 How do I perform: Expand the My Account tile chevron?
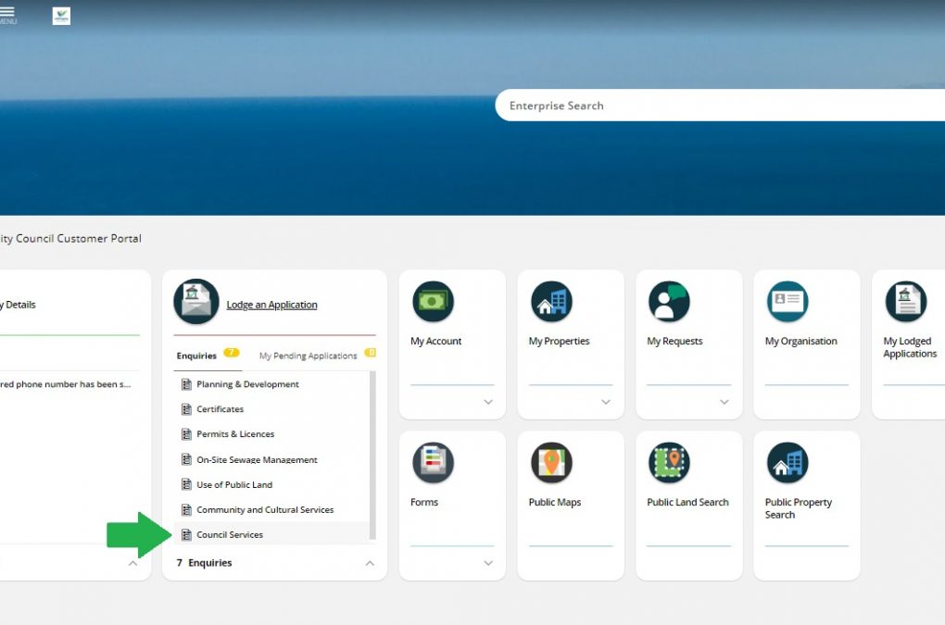pyautogui.click(x=488, y=402)
